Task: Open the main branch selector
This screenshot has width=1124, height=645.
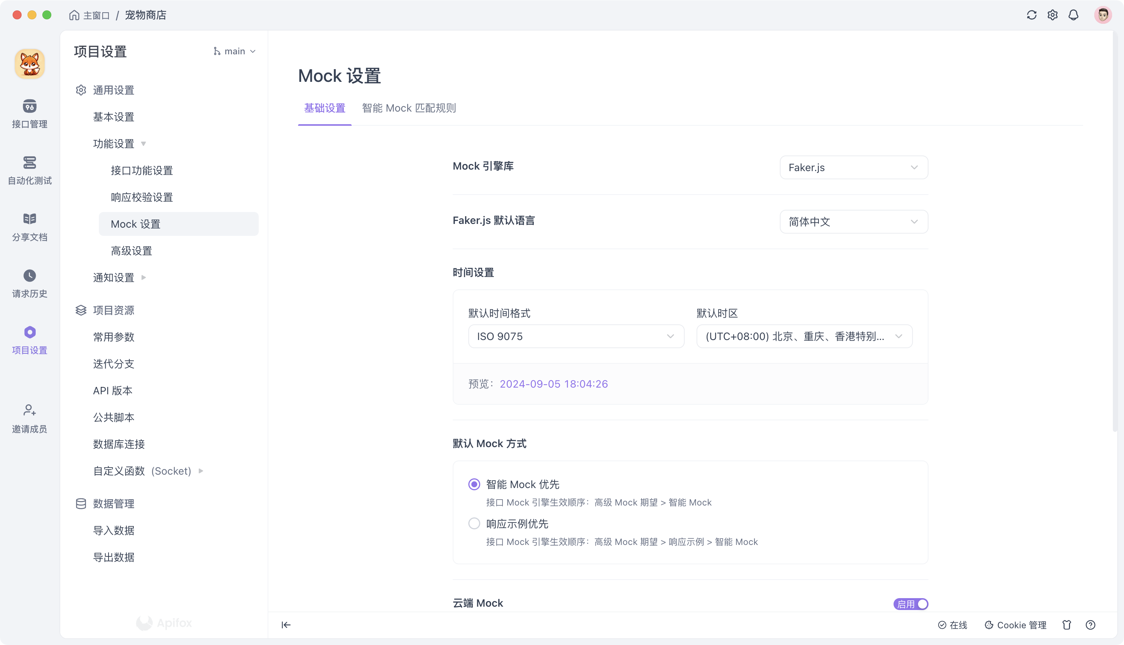Action: [x=235, y=51]
